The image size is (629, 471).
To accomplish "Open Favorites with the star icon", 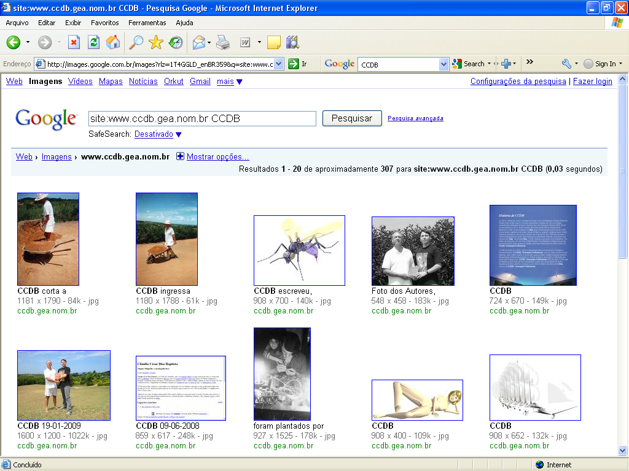I will click(x=156, y=42).
